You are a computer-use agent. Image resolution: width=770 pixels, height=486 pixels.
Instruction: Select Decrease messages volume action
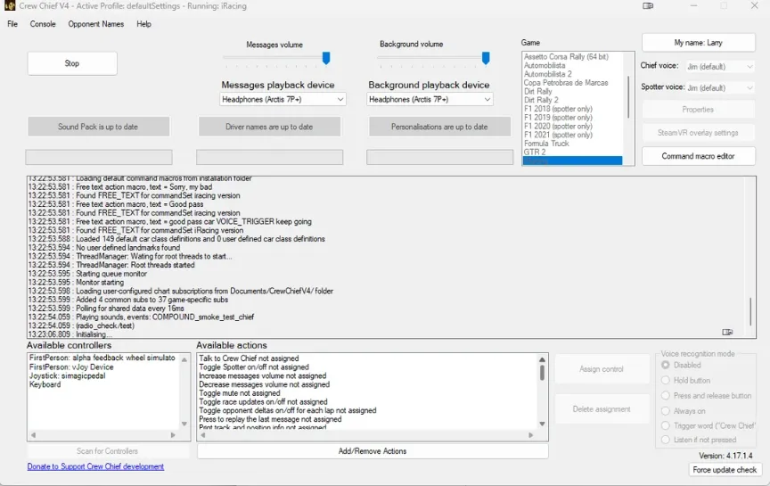(264, 384)
